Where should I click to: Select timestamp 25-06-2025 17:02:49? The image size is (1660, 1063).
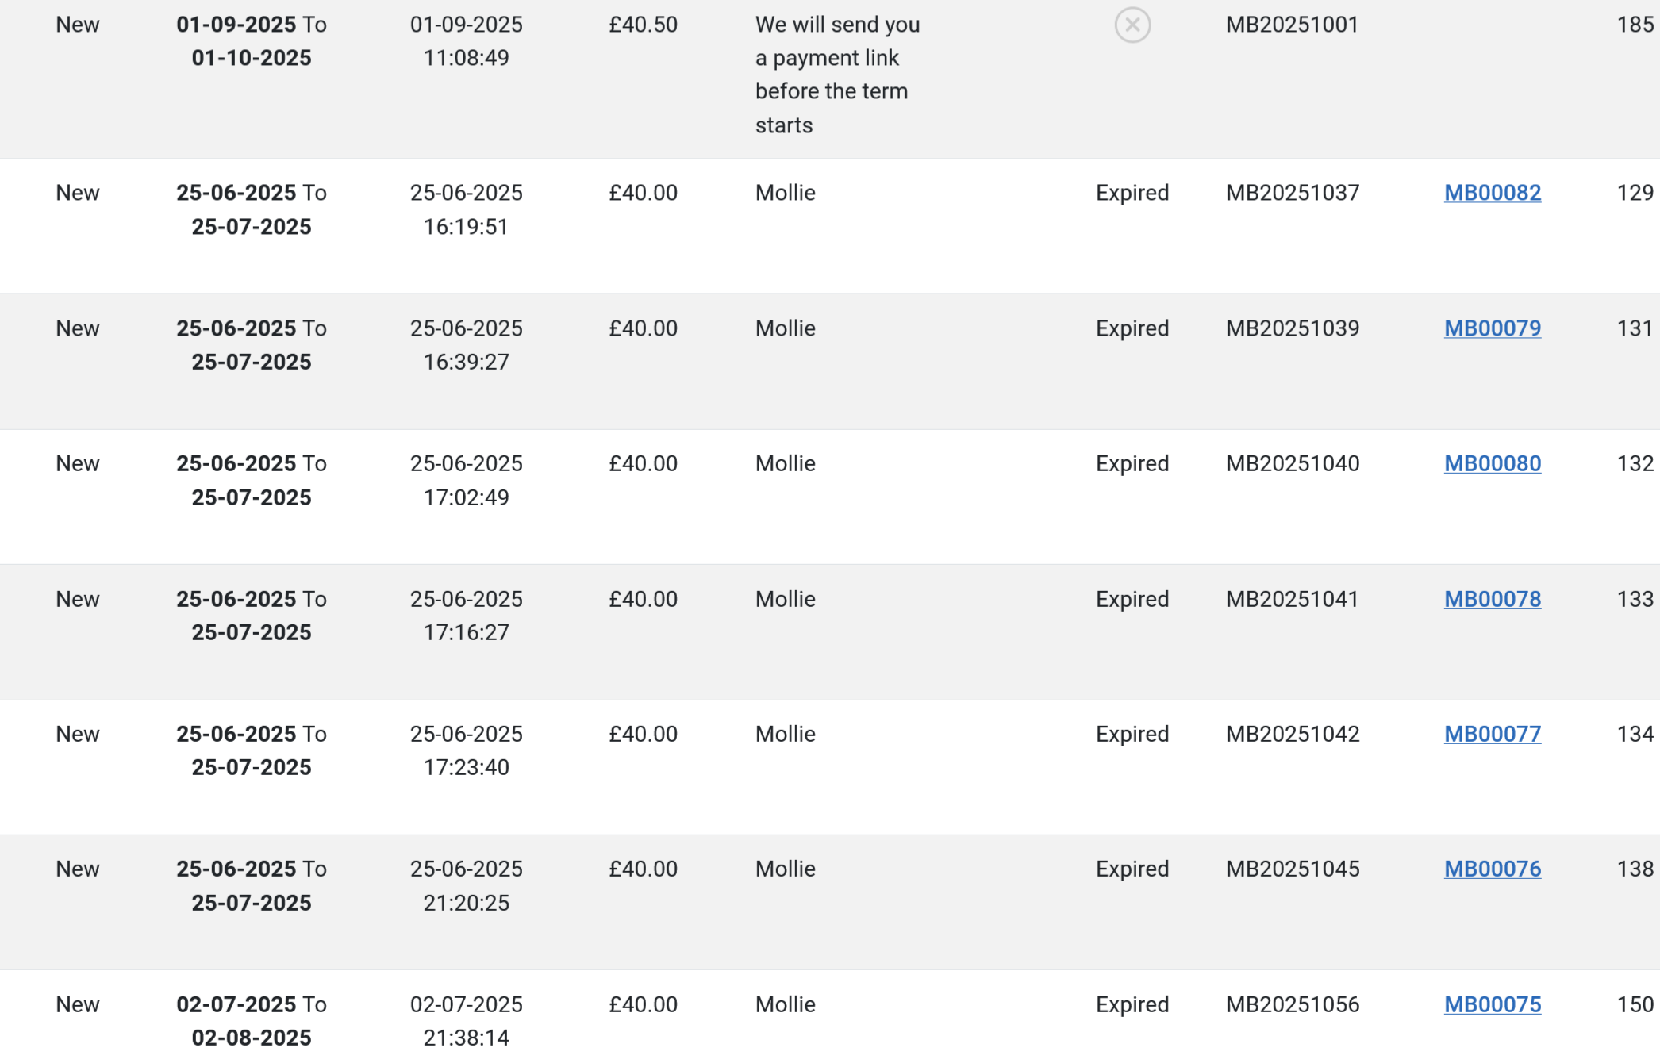click(467, 480)
